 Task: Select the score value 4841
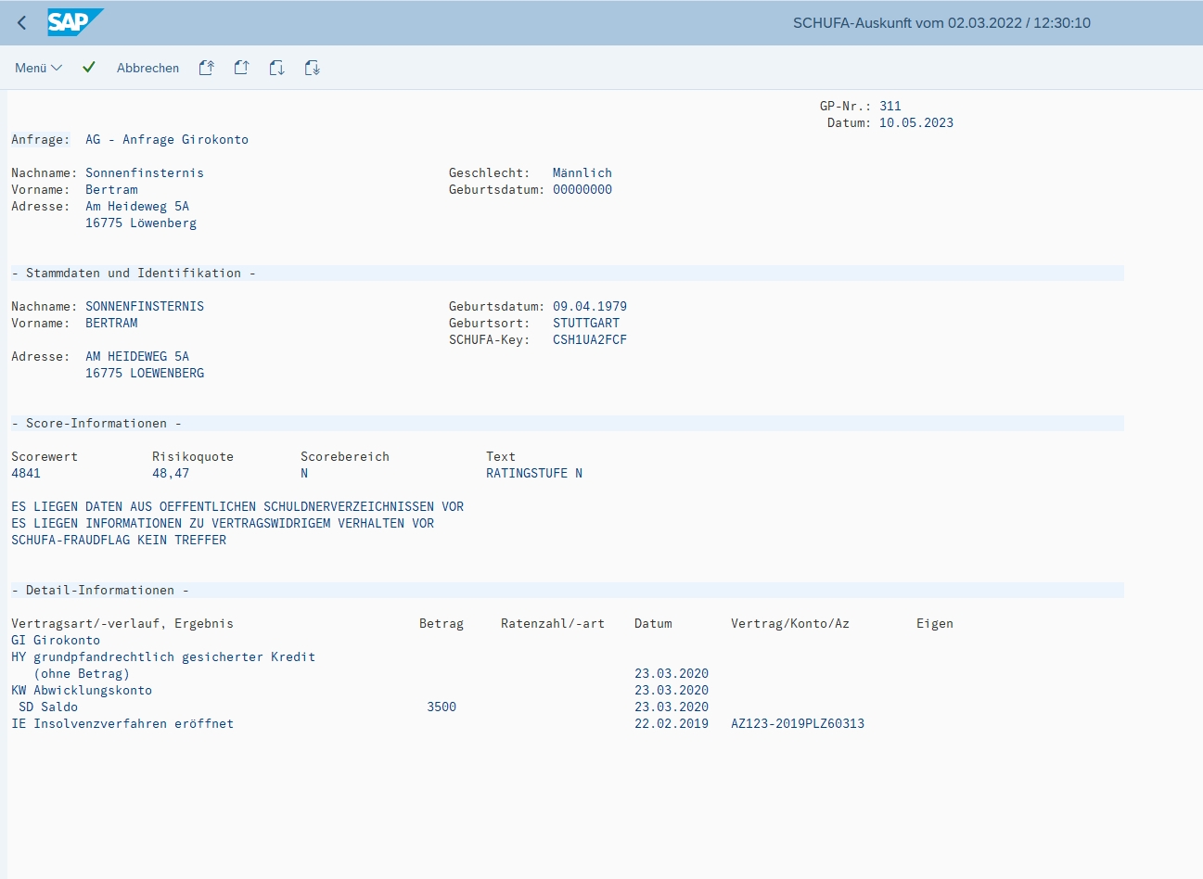[x=26, y=473]
